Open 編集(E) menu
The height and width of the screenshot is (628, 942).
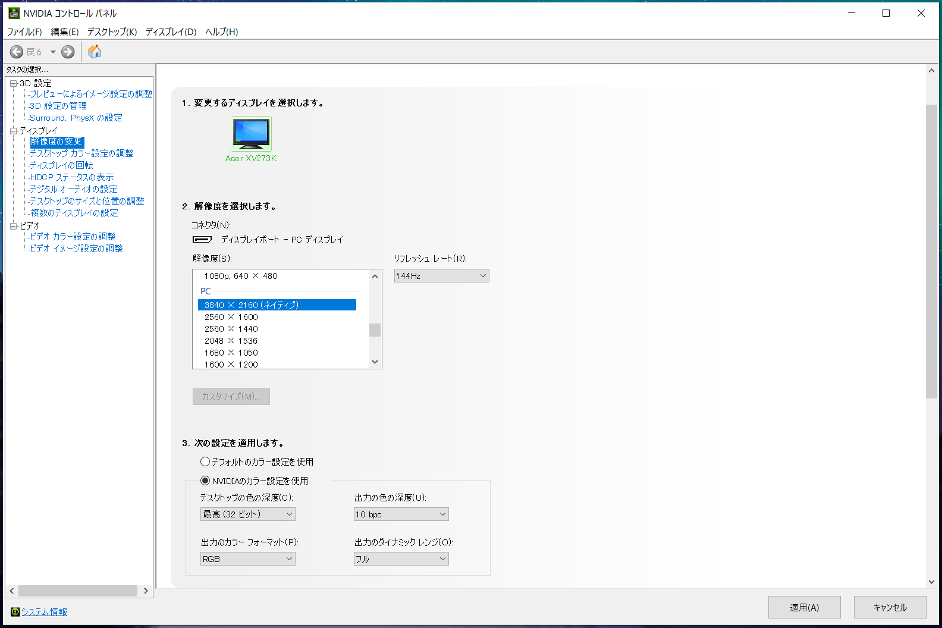tap(65, 32)
